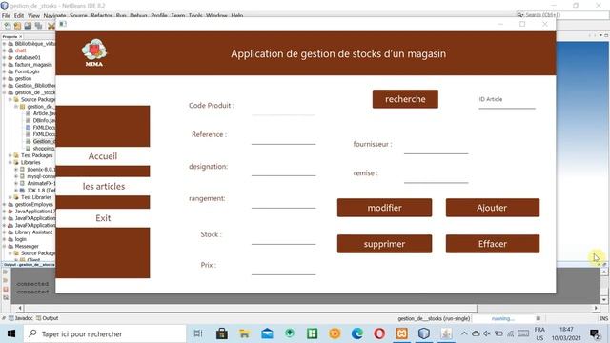Open les articles in the side menu

103,187
